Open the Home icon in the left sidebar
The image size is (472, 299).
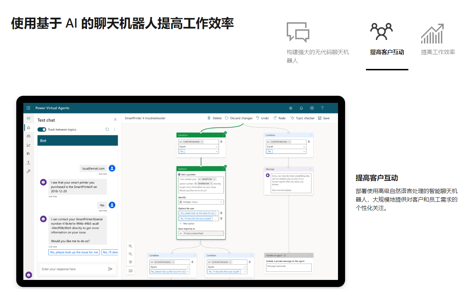coord(29,128)
